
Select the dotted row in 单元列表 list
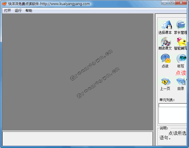172,105
